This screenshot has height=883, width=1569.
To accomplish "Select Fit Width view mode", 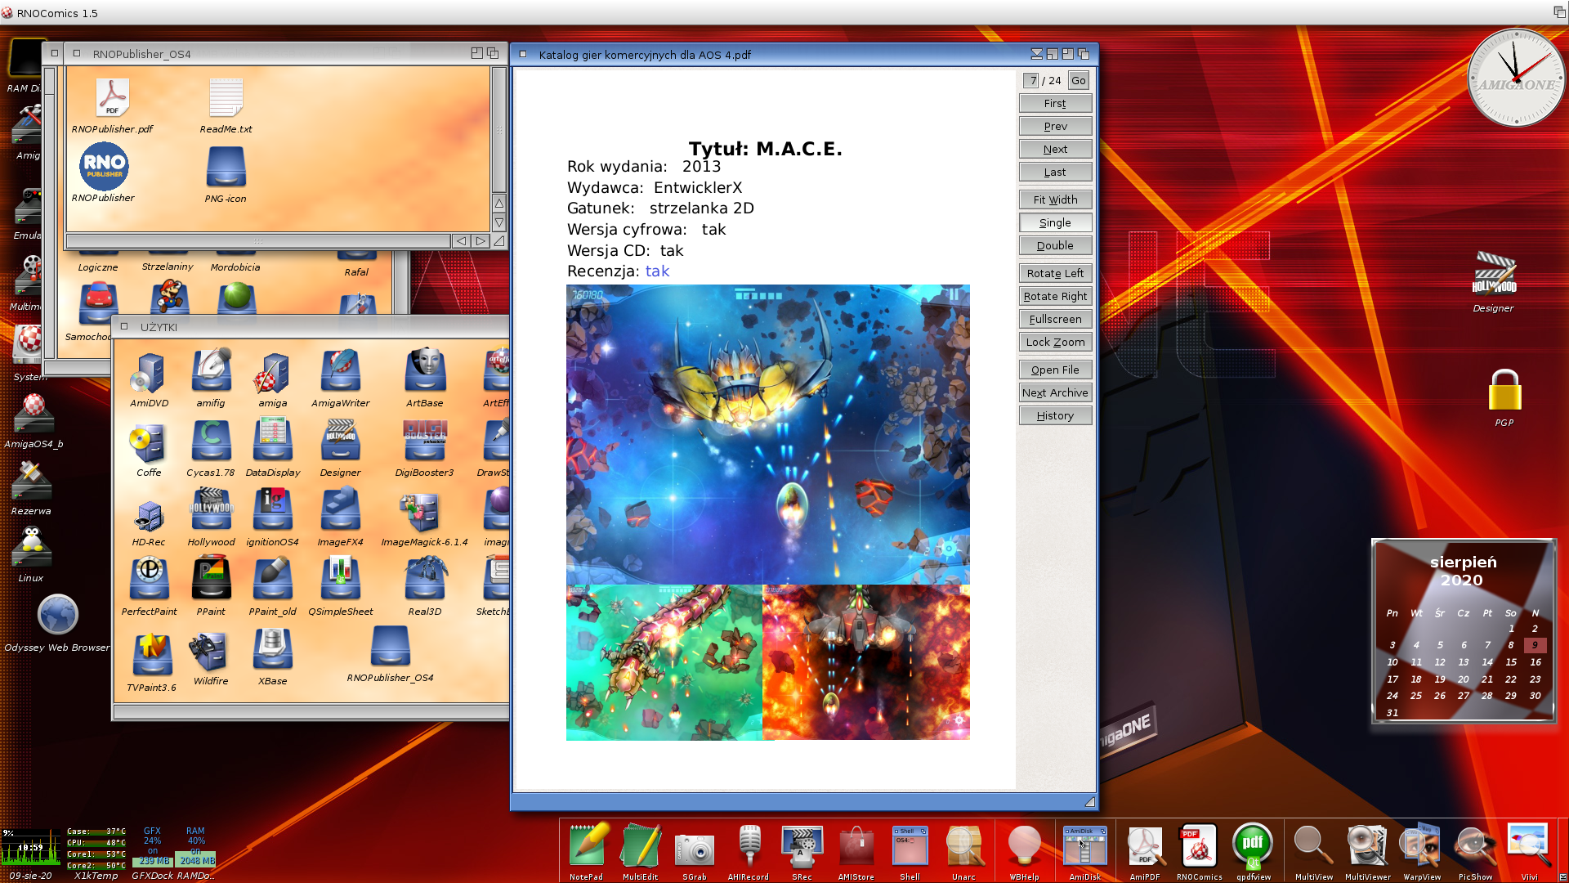I will pyautogui.click(x=1055, y=200).
